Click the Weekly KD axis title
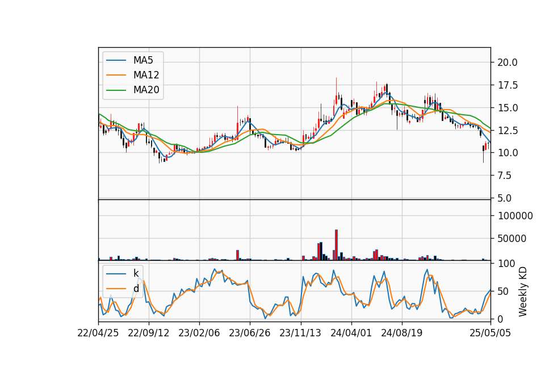This screenshot has width=545, height=392. click(x=523, y=291)
